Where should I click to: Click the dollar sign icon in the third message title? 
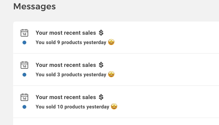[101, 97]
